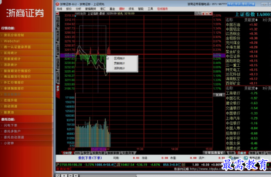Expand 贡献度统计 in the left sidebar
This screenshot has width=271, height=177.
26,59
